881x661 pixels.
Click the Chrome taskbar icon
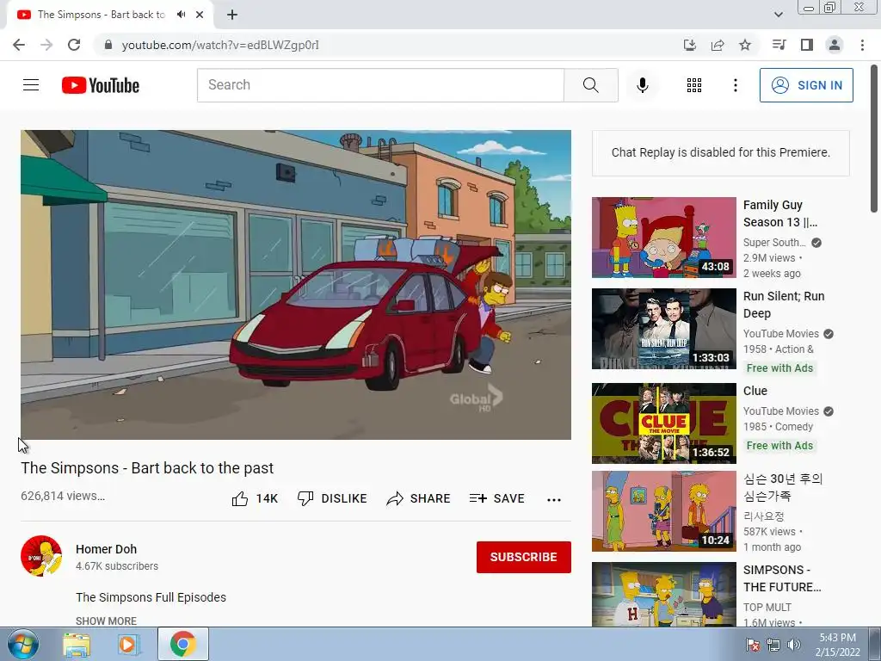[183, 644]
